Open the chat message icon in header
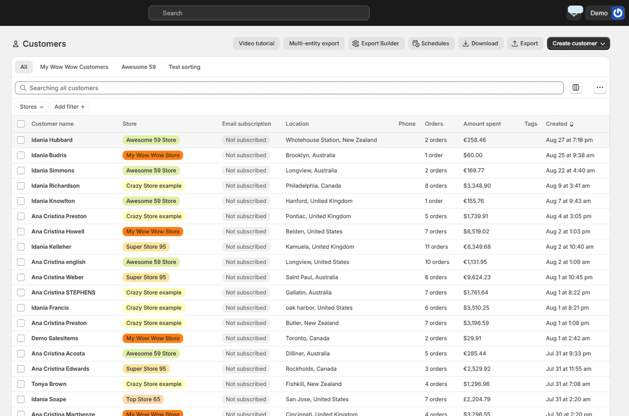Image resolution: width=629 pixels, height=416 pixels. coord(574,12)
